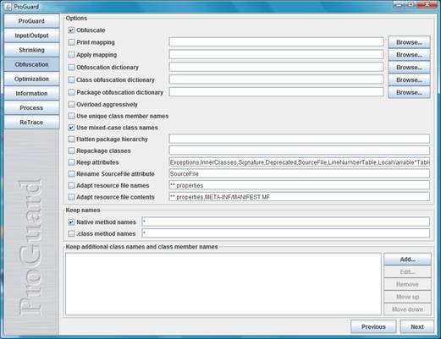The height and width of the screenshot is (339, 441).
Task: Focus .class method names filter field
Action: pos(286,233)
